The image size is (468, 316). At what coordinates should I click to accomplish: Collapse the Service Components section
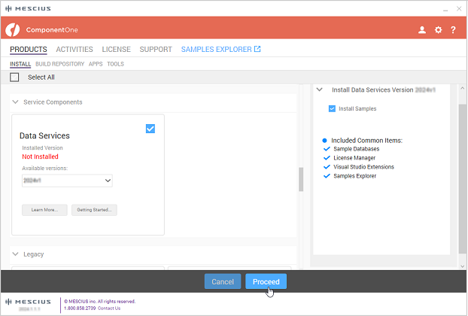pyautogui.click(x=16, y=102)
